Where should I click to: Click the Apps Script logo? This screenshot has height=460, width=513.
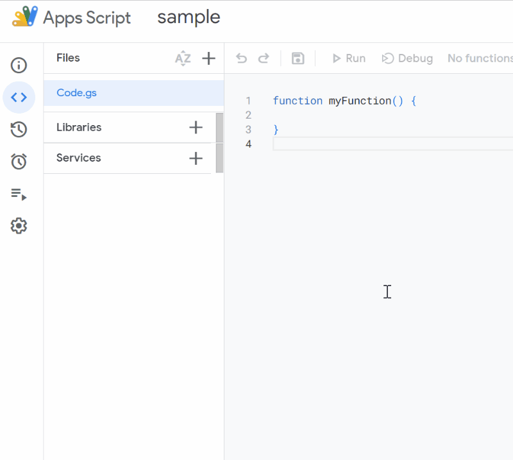pyautogui.click(x=26, y=17)
